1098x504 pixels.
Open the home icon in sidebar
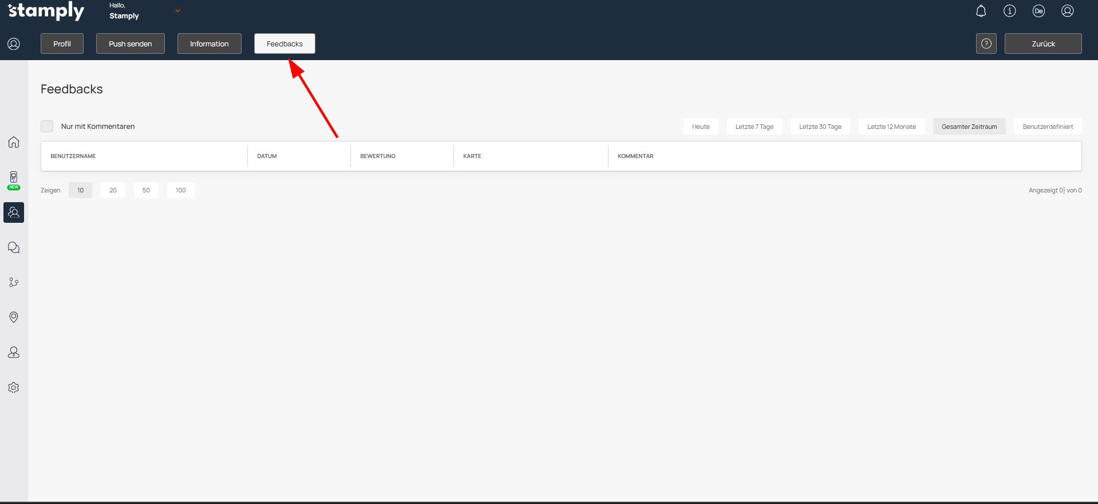[14, 142]
